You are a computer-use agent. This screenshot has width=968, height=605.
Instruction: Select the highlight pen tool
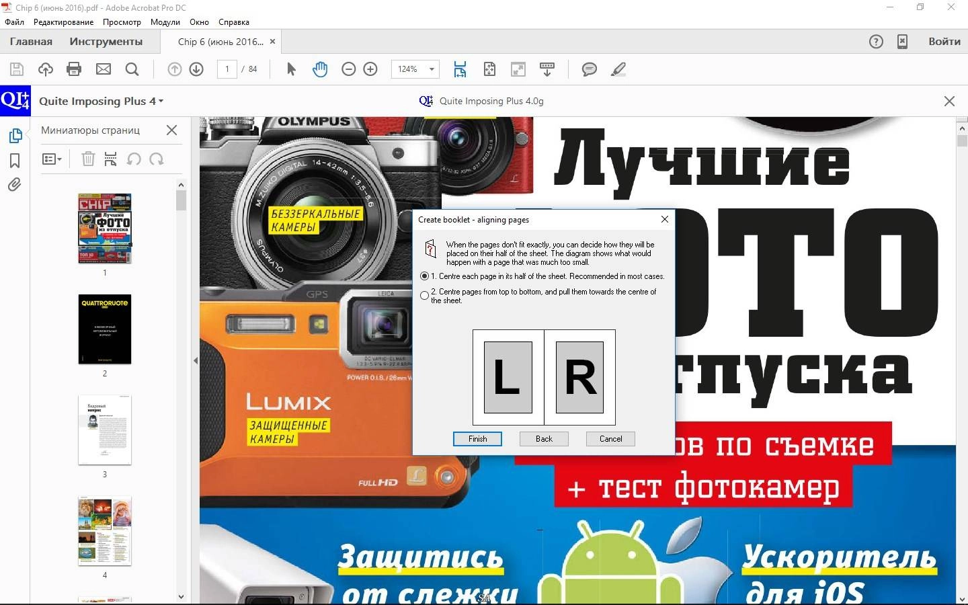point(618,69)
